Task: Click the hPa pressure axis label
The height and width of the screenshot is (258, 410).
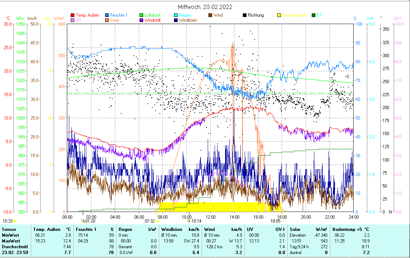Action: click(x=19, y=18)
